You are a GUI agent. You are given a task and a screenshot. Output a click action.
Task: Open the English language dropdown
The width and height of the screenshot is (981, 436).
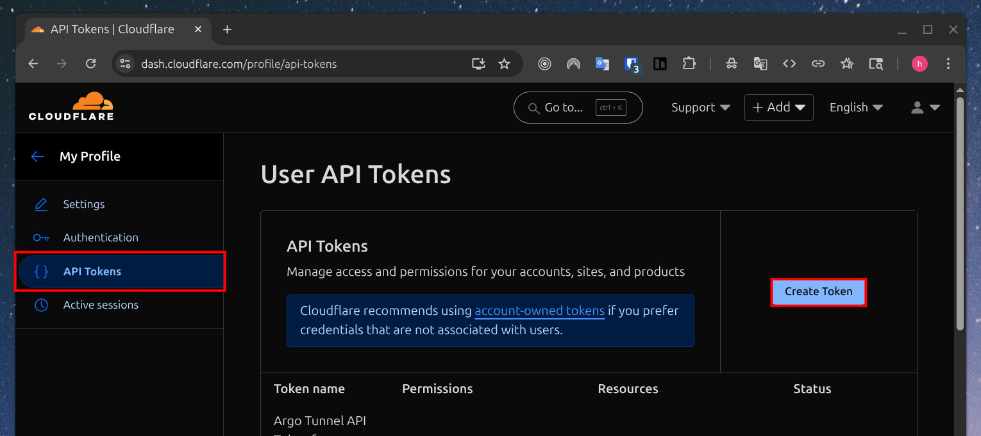tap(856, 108)
